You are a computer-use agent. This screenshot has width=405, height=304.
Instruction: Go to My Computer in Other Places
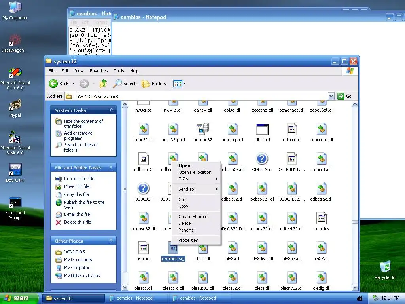click(77, 268)
